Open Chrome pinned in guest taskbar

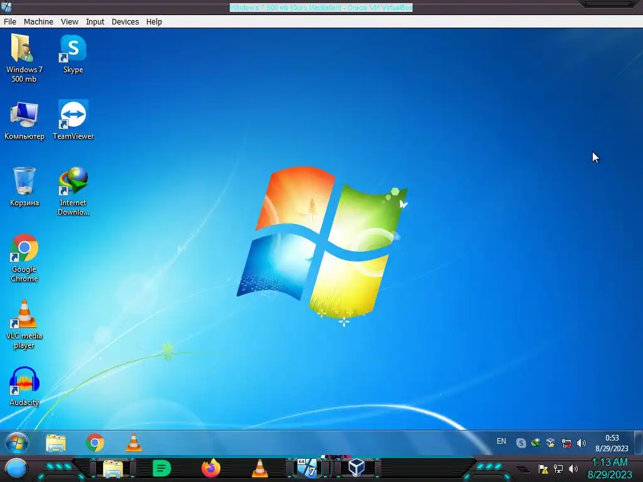(95, 442)
